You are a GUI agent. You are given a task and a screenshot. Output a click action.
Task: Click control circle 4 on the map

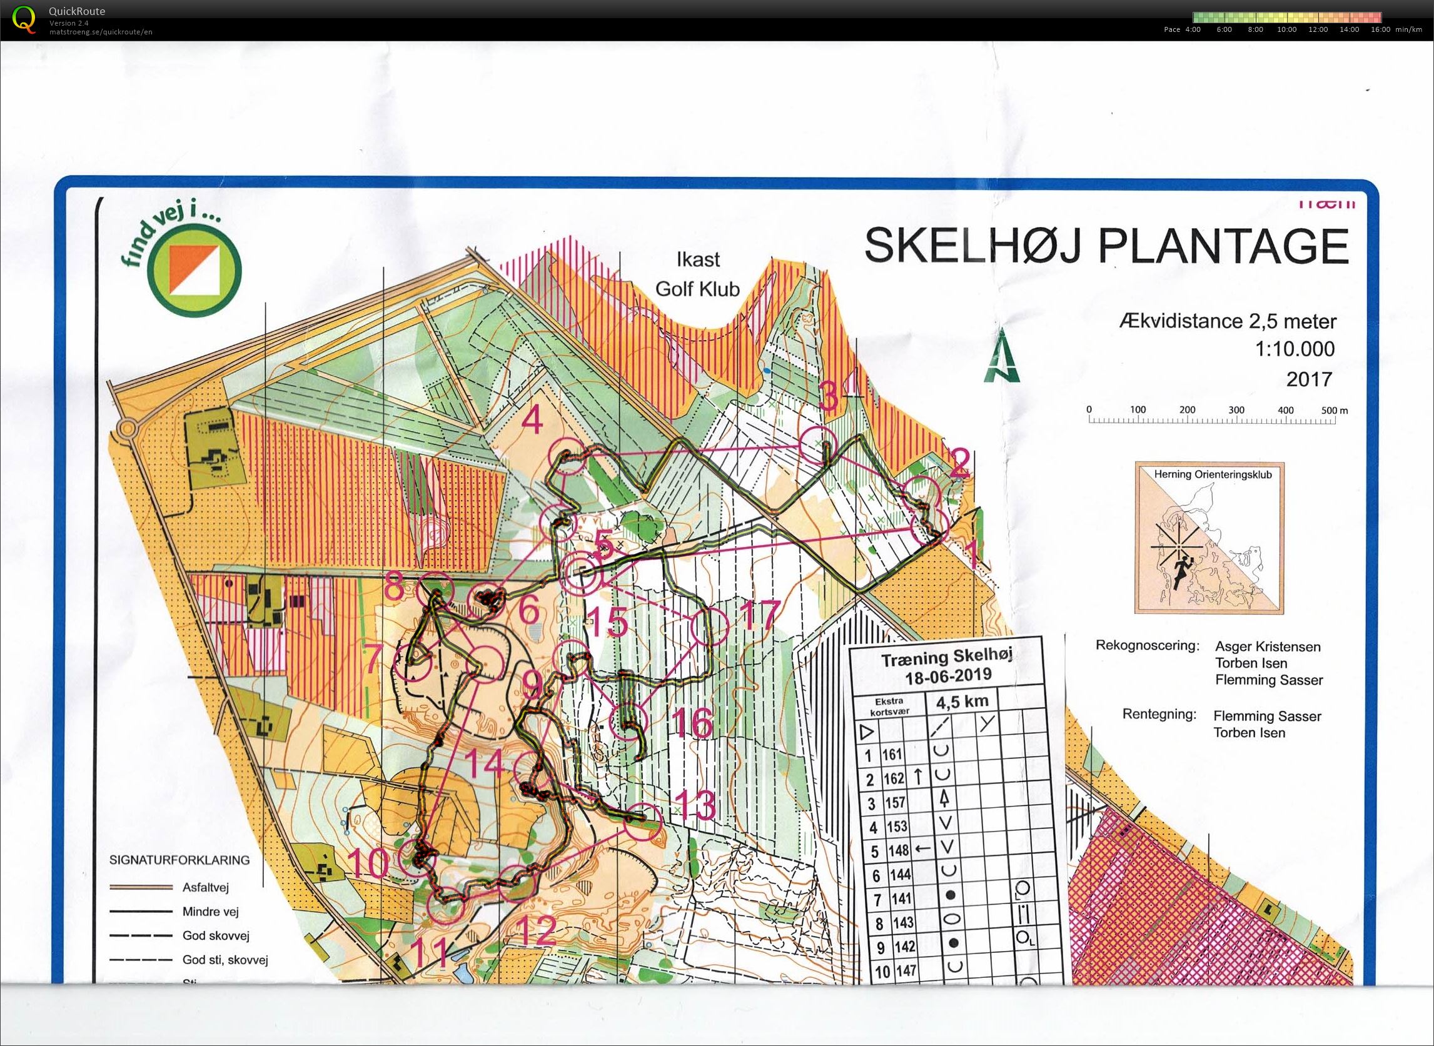pyautogui.click(x=566, y=455)
